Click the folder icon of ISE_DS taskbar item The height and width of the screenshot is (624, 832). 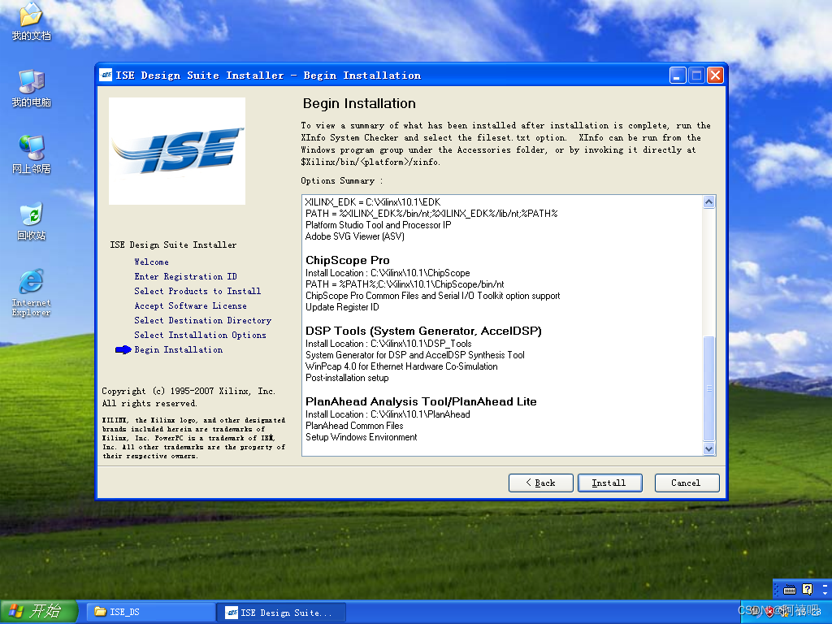(x=100, y=611)
